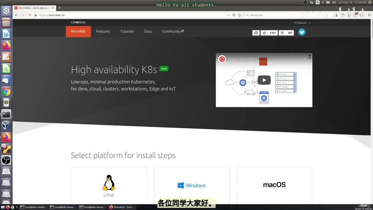Open the Docs nav item

coord(148,32)
